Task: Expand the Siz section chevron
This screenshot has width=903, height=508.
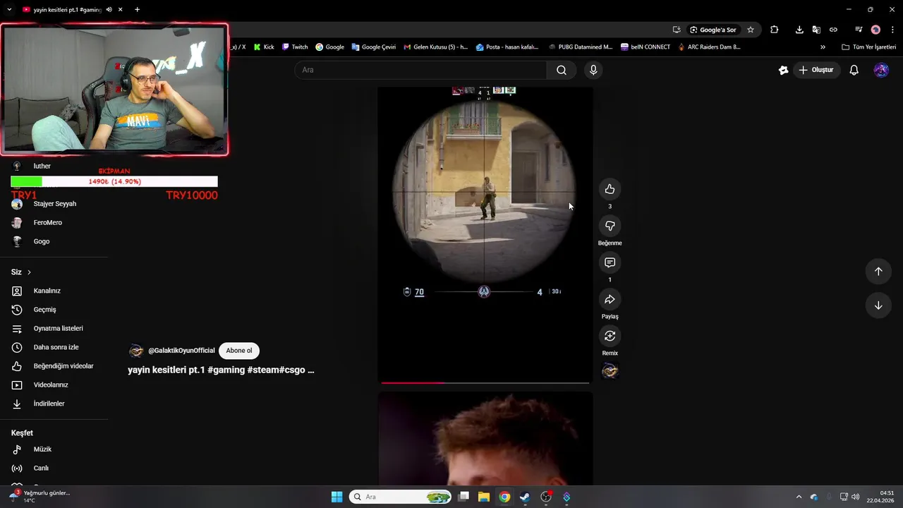Action: pos(29,272)
